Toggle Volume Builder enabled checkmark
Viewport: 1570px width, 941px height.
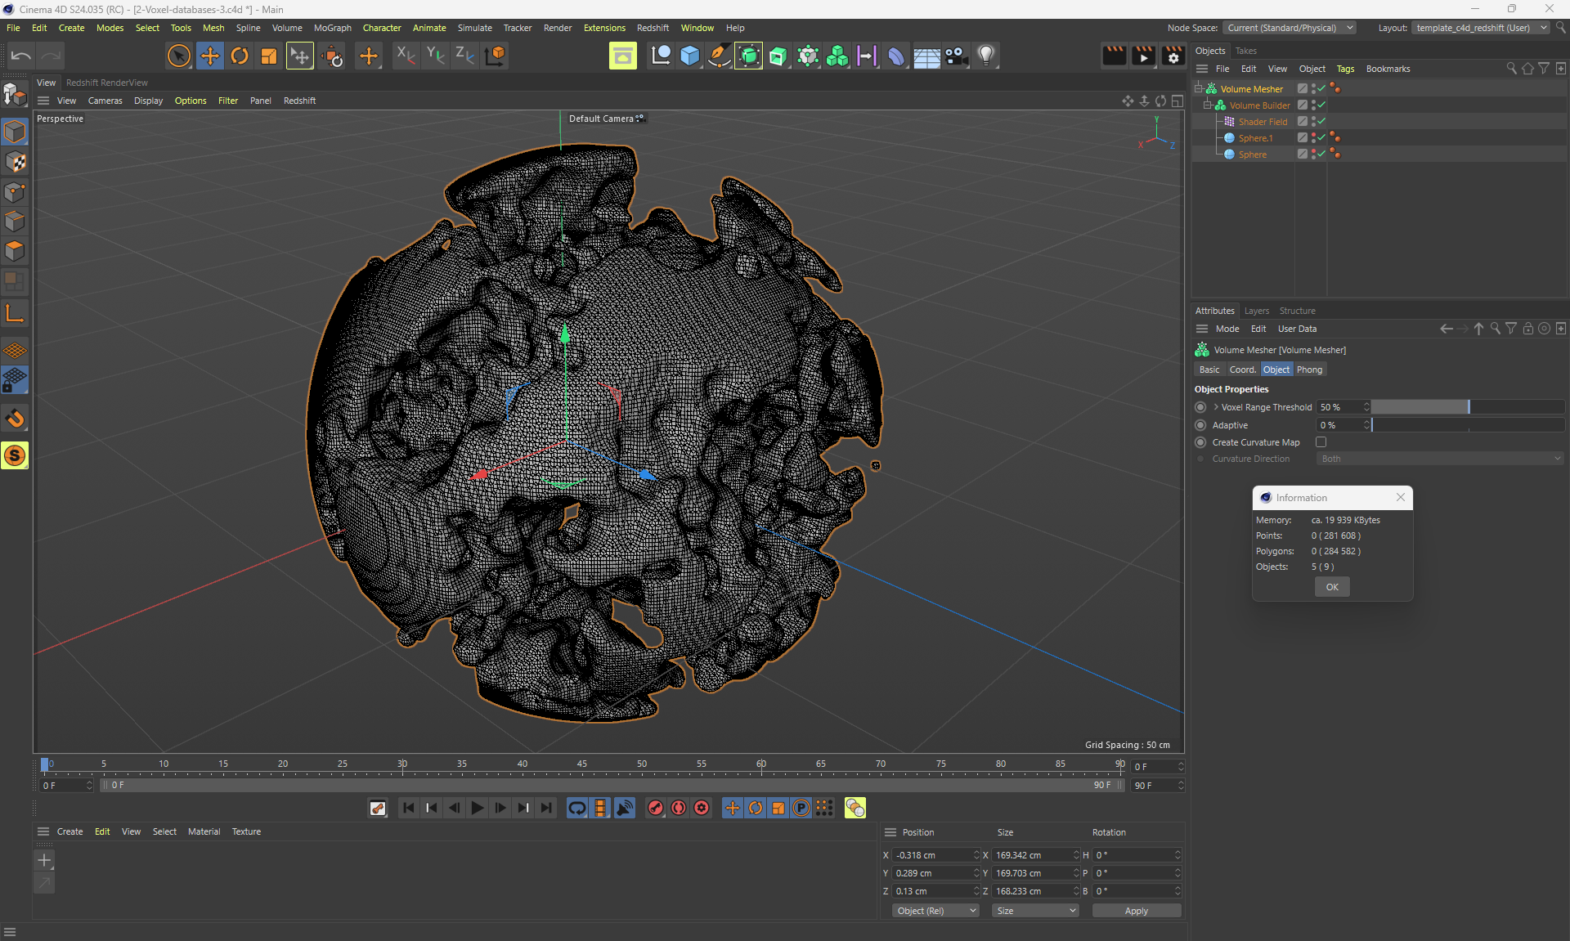tap(1321, 105)
